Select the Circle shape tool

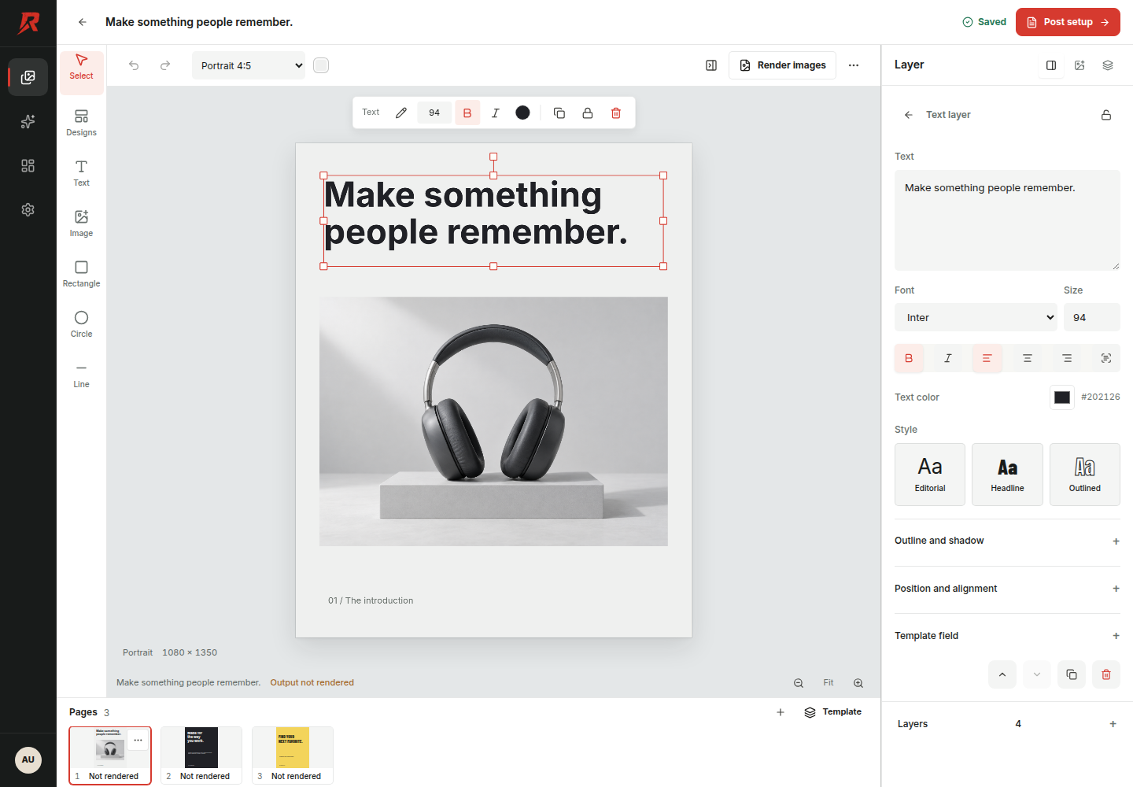[81, 324]
